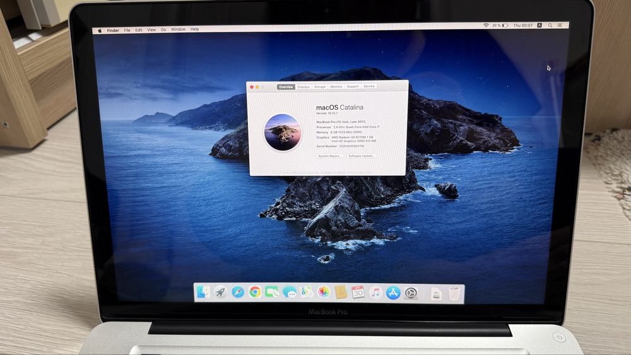Select the Overview tab

(286, 87)
